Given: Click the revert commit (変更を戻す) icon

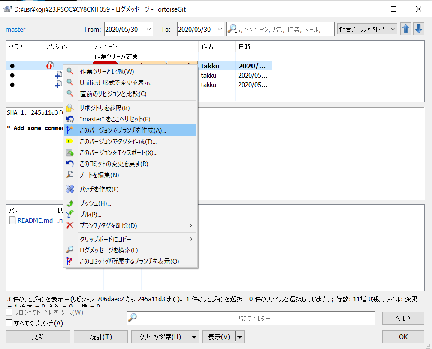Looking at the screenshot, I should (70, 164).
